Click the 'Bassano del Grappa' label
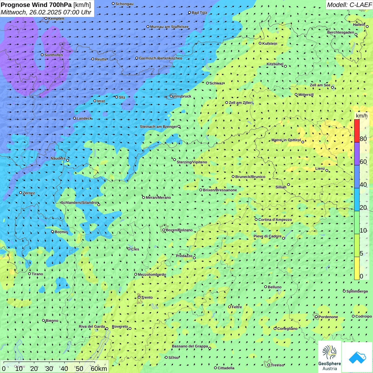This screenshot has width=373, height=373. coord(190,346)
